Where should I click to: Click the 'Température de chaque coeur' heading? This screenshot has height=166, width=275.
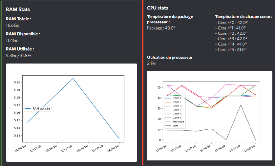click(243, 17)
